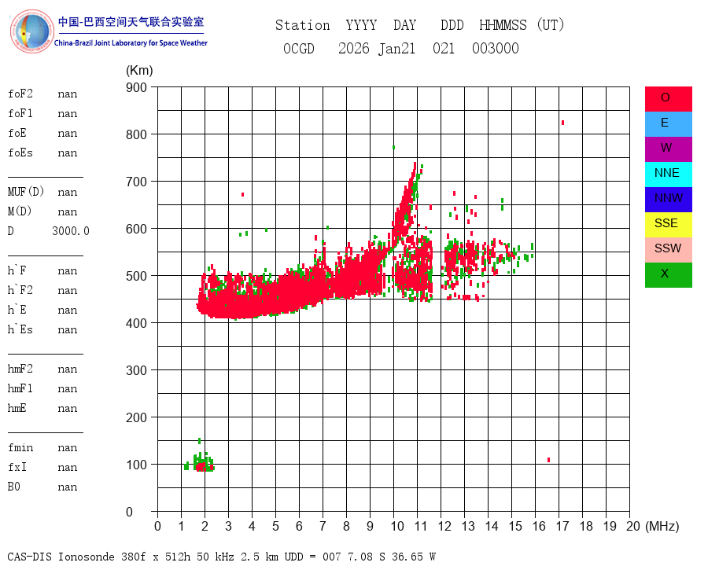This screenshot has height=566, width=708.
Task: Click the 900 km axis tick label
Action: pos(136,87)
